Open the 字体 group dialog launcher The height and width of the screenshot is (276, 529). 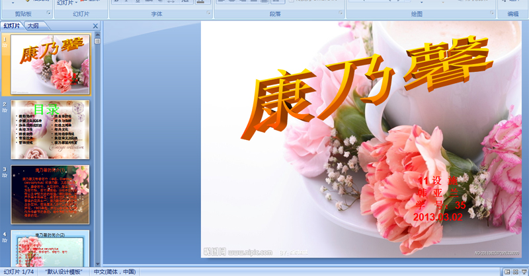coord(208,13)
